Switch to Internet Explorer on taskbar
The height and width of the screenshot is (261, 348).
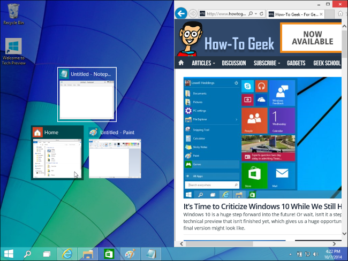pos(67,254)
